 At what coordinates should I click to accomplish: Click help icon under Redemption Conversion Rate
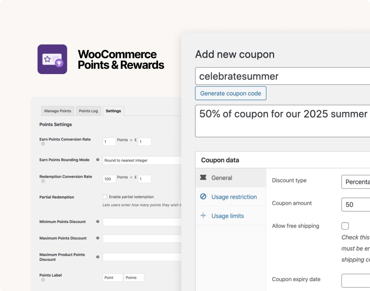(x=43, y=181)
